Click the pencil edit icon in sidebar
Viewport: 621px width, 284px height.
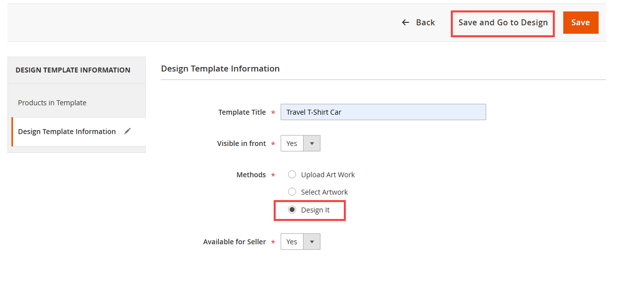[x=127, y=131]
